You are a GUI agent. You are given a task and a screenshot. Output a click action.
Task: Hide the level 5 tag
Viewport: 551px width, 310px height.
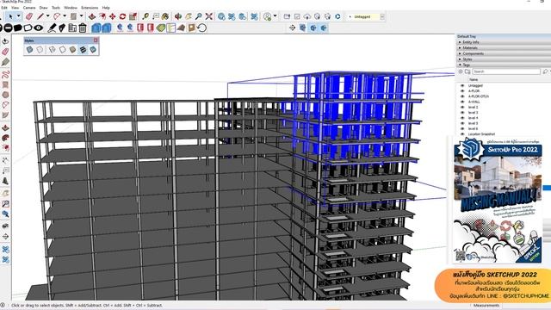click(x=462, y=123)
